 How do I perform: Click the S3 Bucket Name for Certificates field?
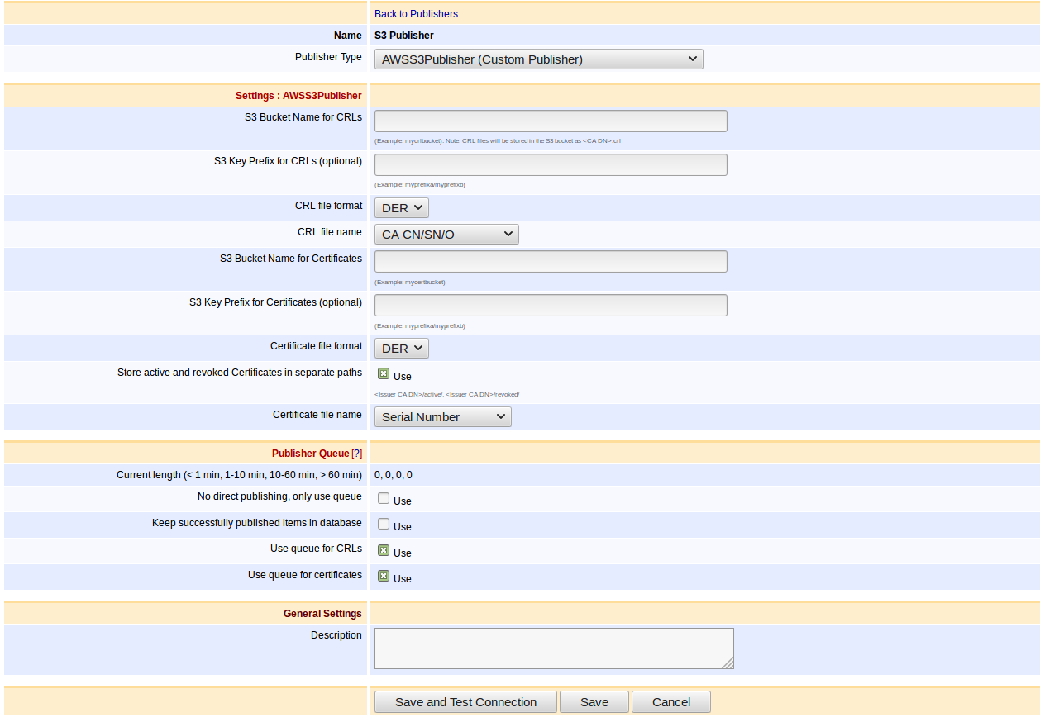click(x=551, y=262)
